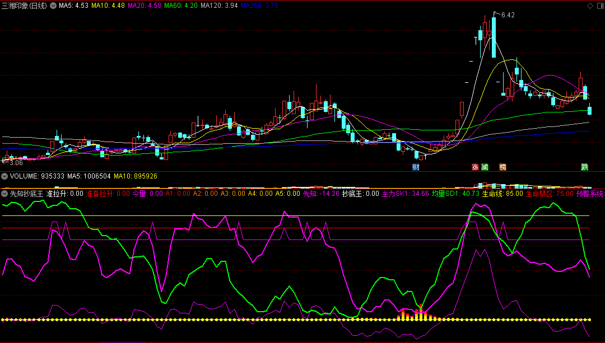Click the A1: 0.00 value
The image size is (605, 343).
tap(178, 194)
